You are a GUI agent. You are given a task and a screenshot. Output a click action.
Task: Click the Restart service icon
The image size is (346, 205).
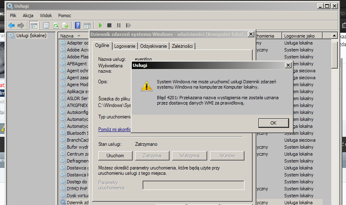pos(129,25)
